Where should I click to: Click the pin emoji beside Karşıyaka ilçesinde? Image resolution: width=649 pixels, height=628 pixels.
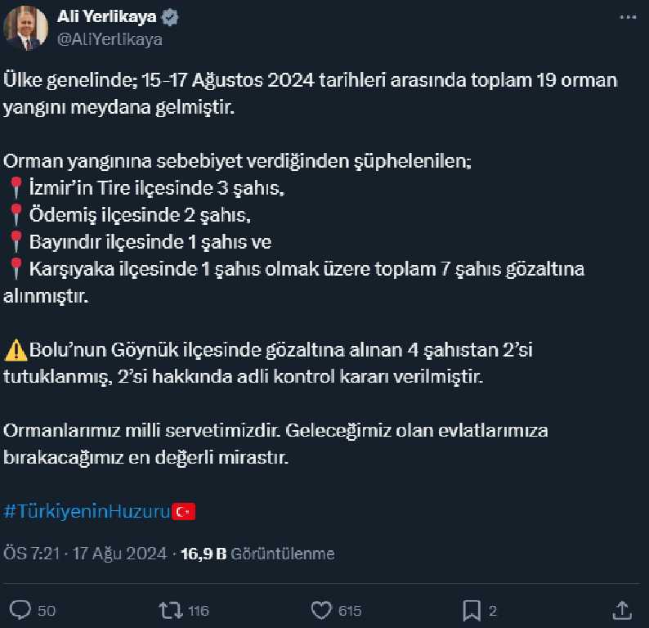pyautogui.click(x=16, y=269)
